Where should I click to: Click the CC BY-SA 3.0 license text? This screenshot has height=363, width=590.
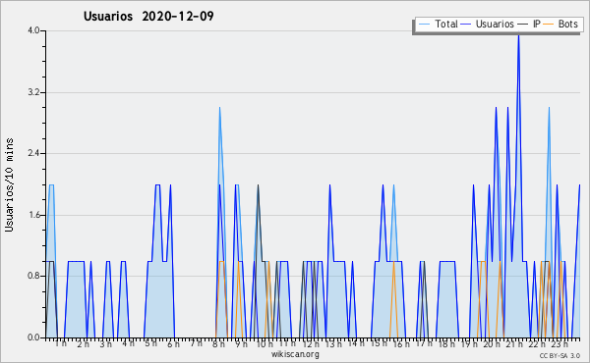[x=560, y=355]
